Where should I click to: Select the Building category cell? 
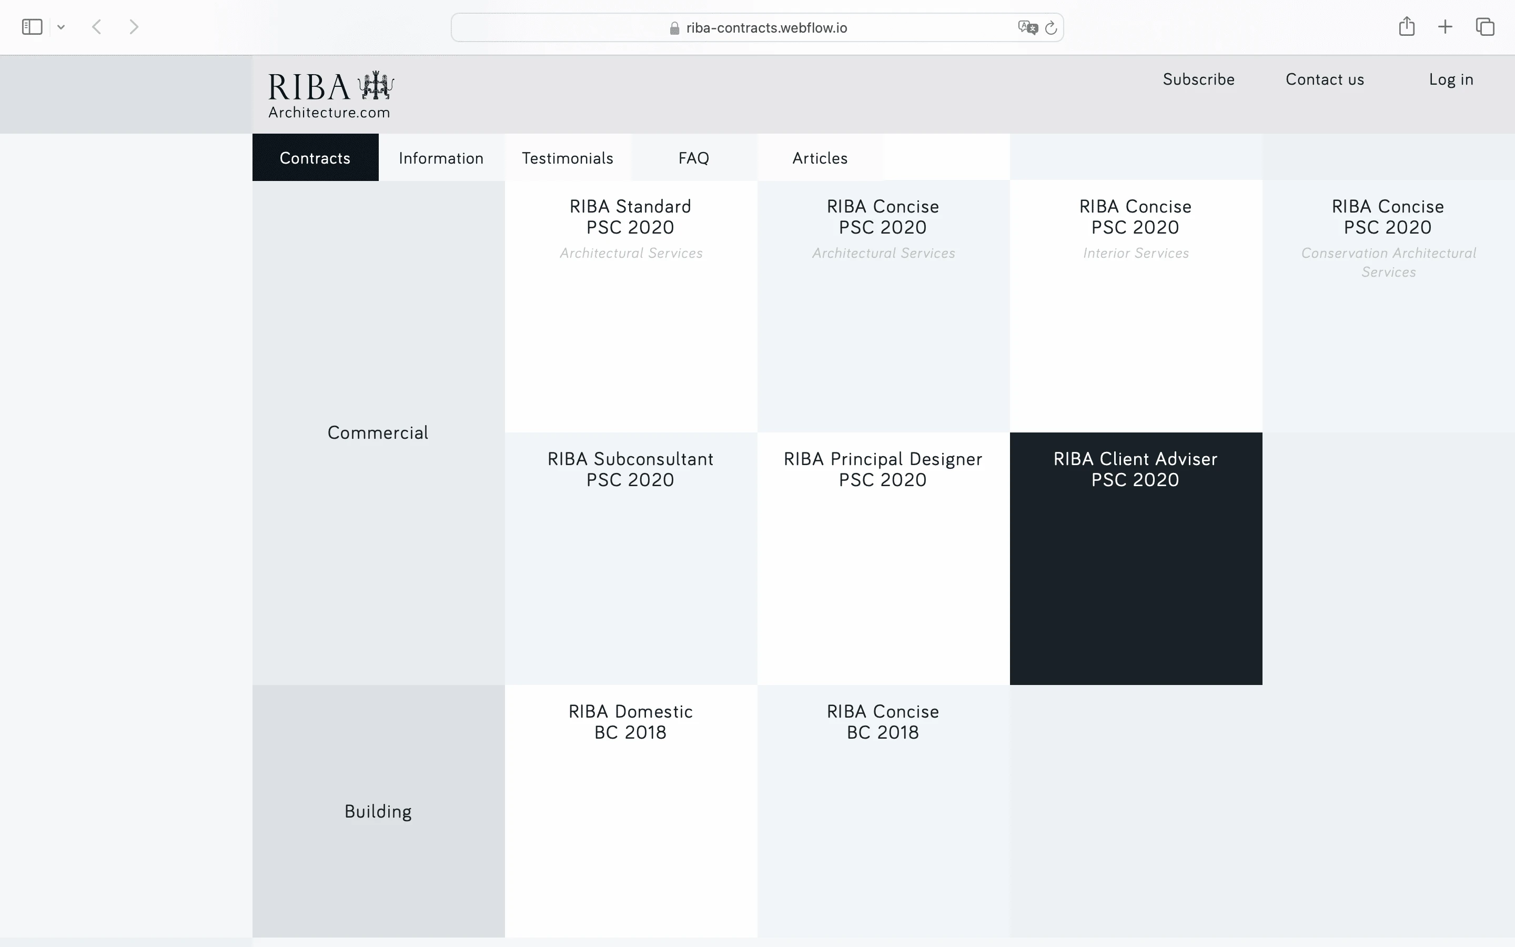(x=378, y=811)
